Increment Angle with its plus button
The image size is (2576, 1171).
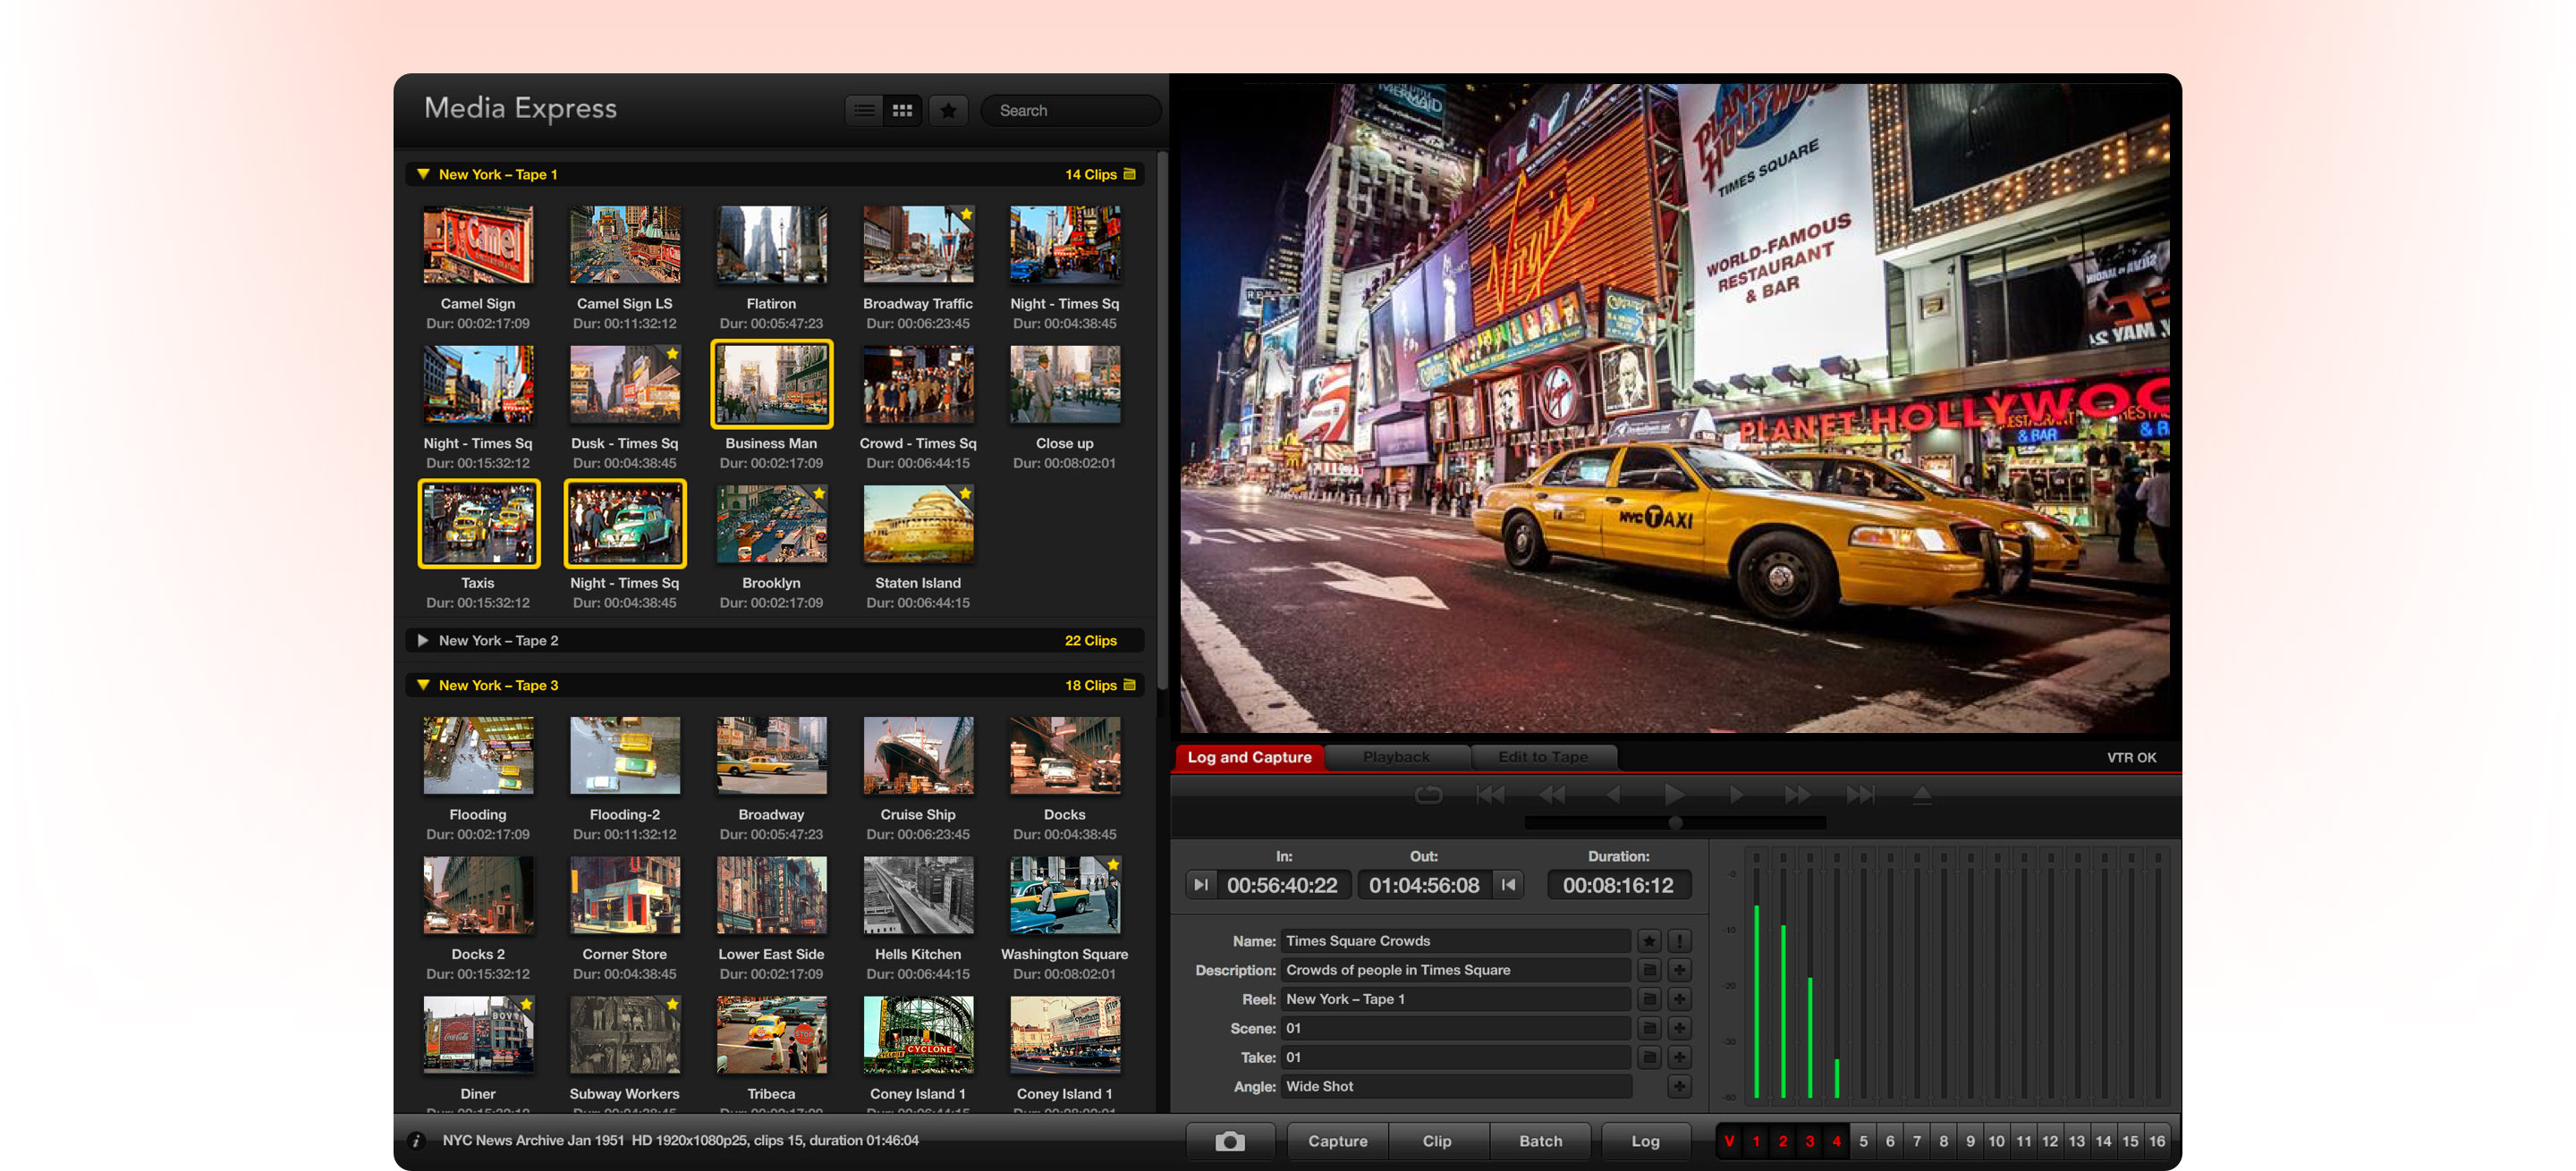[x=1679, y=1086]
